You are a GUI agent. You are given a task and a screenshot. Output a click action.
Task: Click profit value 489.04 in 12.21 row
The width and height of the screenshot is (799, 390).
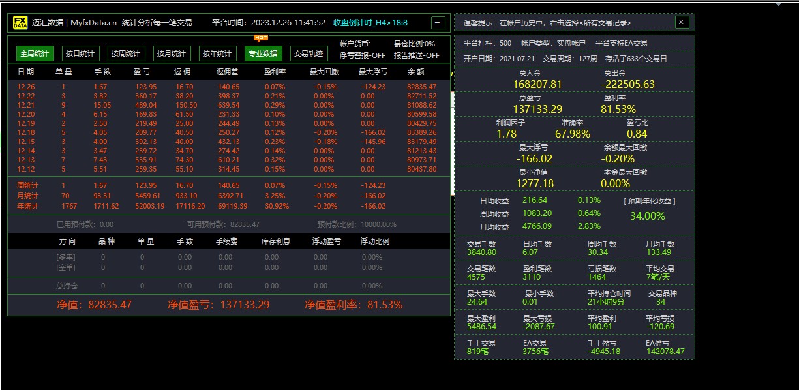(146, 105)
